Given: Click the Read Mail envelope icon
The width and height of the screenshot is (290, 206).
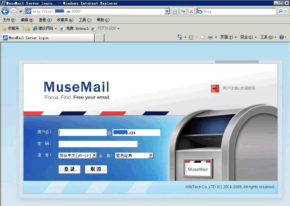Looking at the screenshot, I should 203,37.
